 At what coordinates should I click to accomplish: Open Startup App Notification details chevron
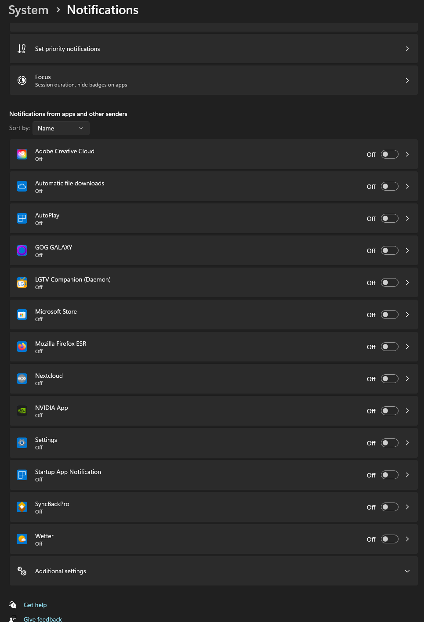click(407, 475)
